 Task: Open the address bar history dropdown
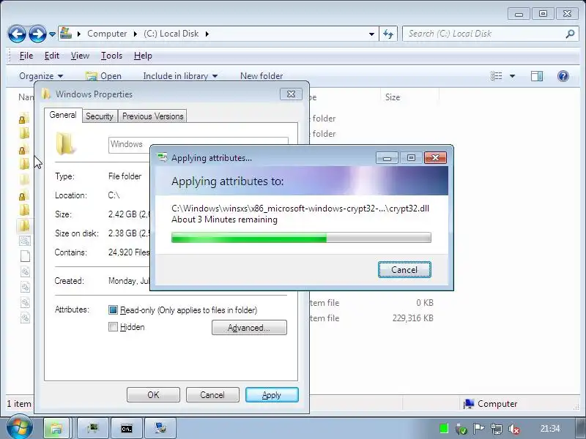pos(371,34)
